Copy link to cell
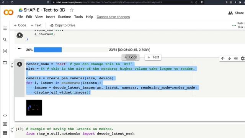This screenshot has height=138, width=245. pos(236,59)
